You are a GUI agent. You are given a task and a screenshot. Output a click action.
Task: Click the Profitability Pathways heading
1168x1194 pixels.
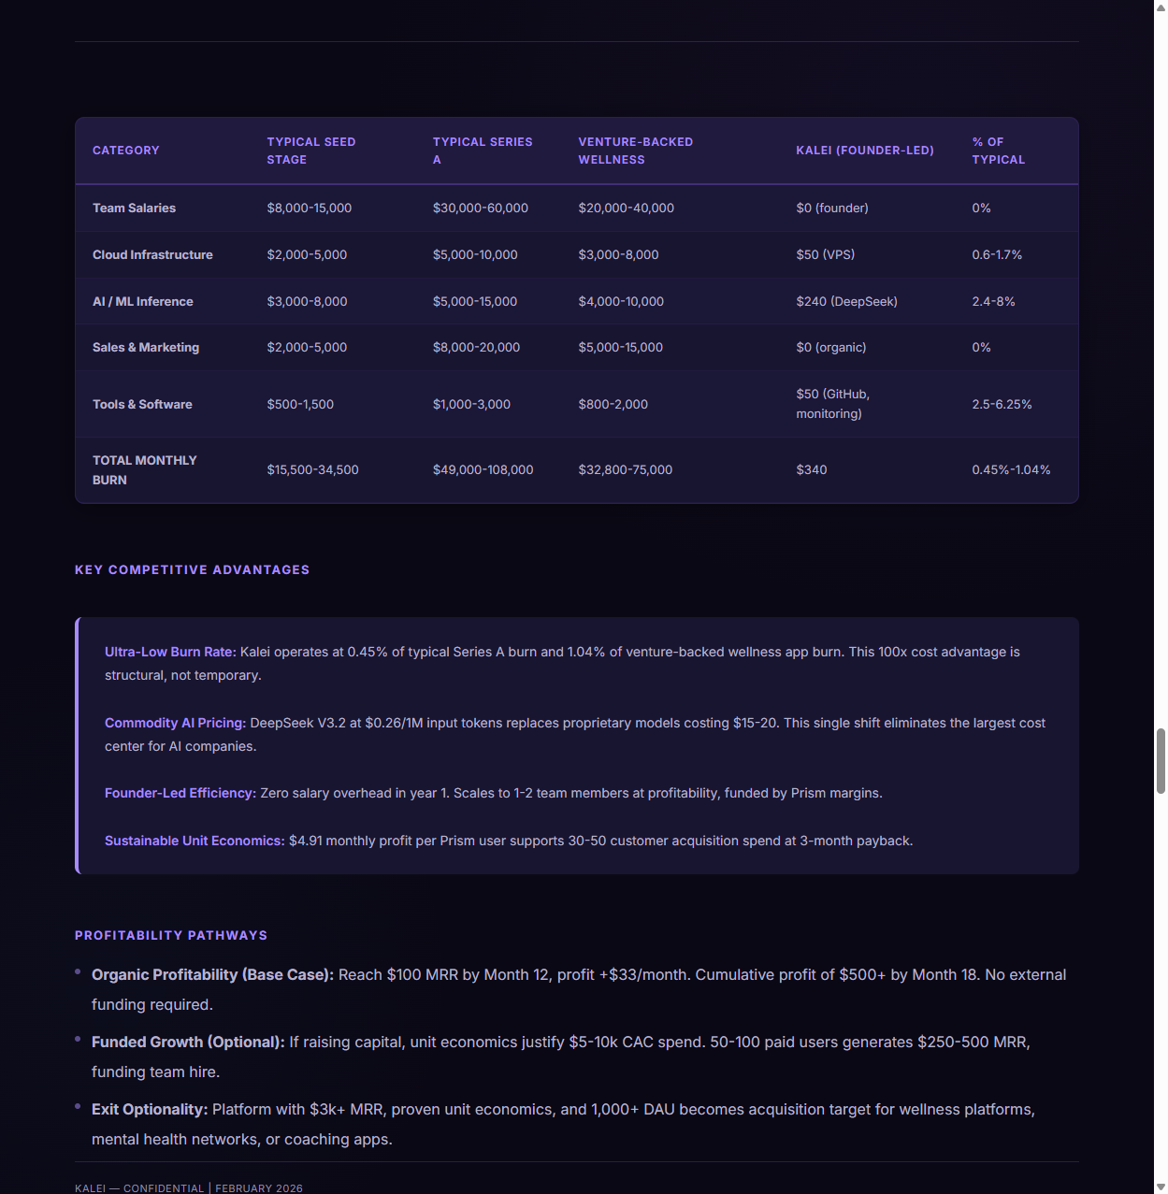click(x=171, y=936)
